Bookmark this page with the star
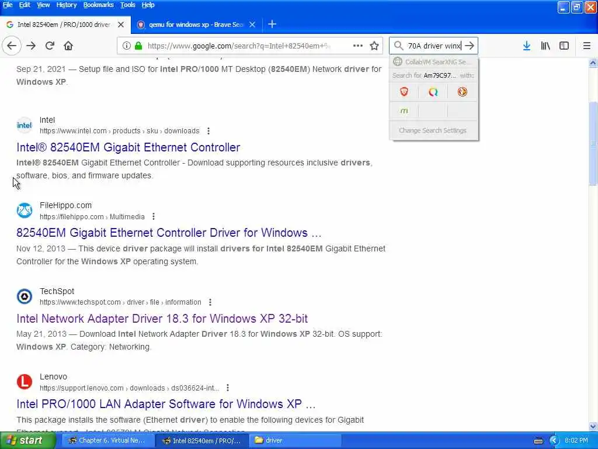The width and height of the screenshot is (598, 449). (374, 46)
